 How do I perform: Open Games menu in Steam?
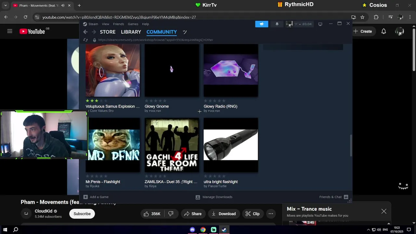[133, 24]
